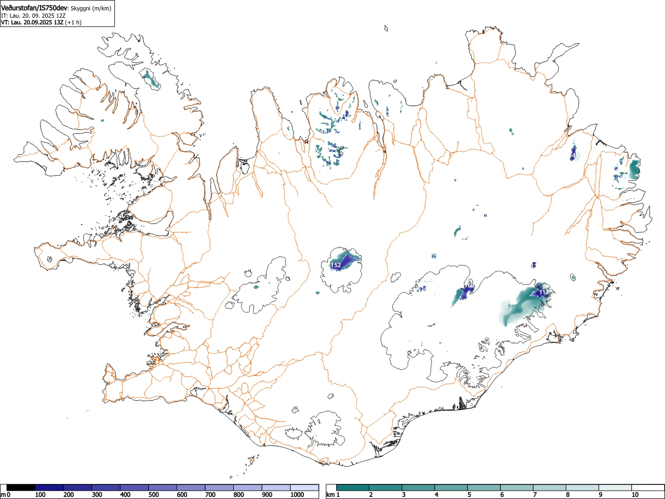Image resolution: width=665 pixels, height=499 pixels.
Task: Select the swatch above 1000 m
Action: tap(304, 488)
